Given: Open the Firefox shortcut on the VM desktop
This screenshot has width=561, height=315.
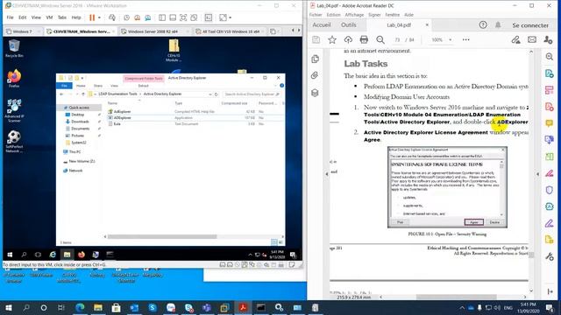Looking at the screenshot, I should click(14, 79).
